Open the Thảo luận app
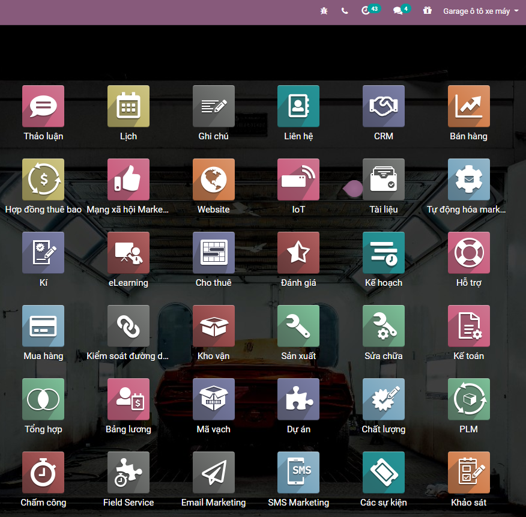This screenshot has width=526, height=517. point(43,106)
